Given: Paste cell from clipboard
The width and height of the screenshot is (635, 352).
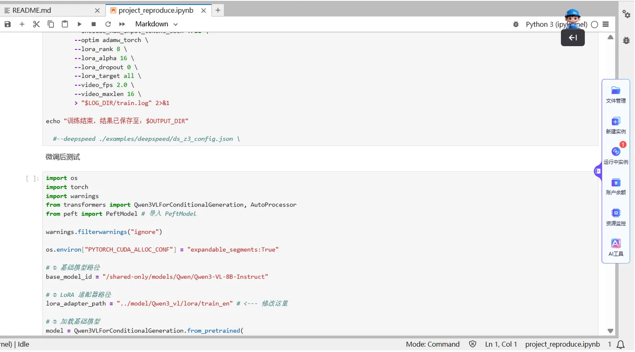Looking at the screenshot, I should pos(65,24).
